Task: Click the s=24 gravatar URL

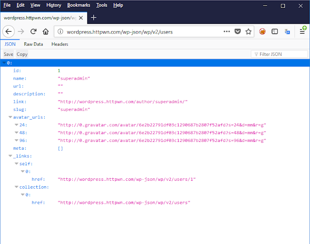Action: coord(162,125)
